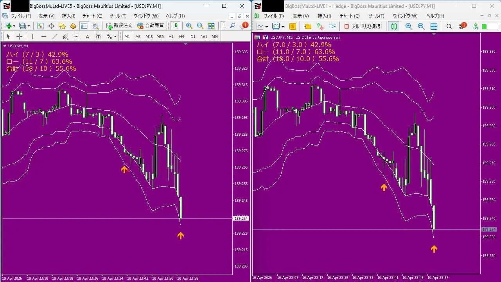Image resolution: width=501 pixels, height=282 pixels.
Task: Expand the arrows objects dropdown in MT4
Action: tap(115, 36)
